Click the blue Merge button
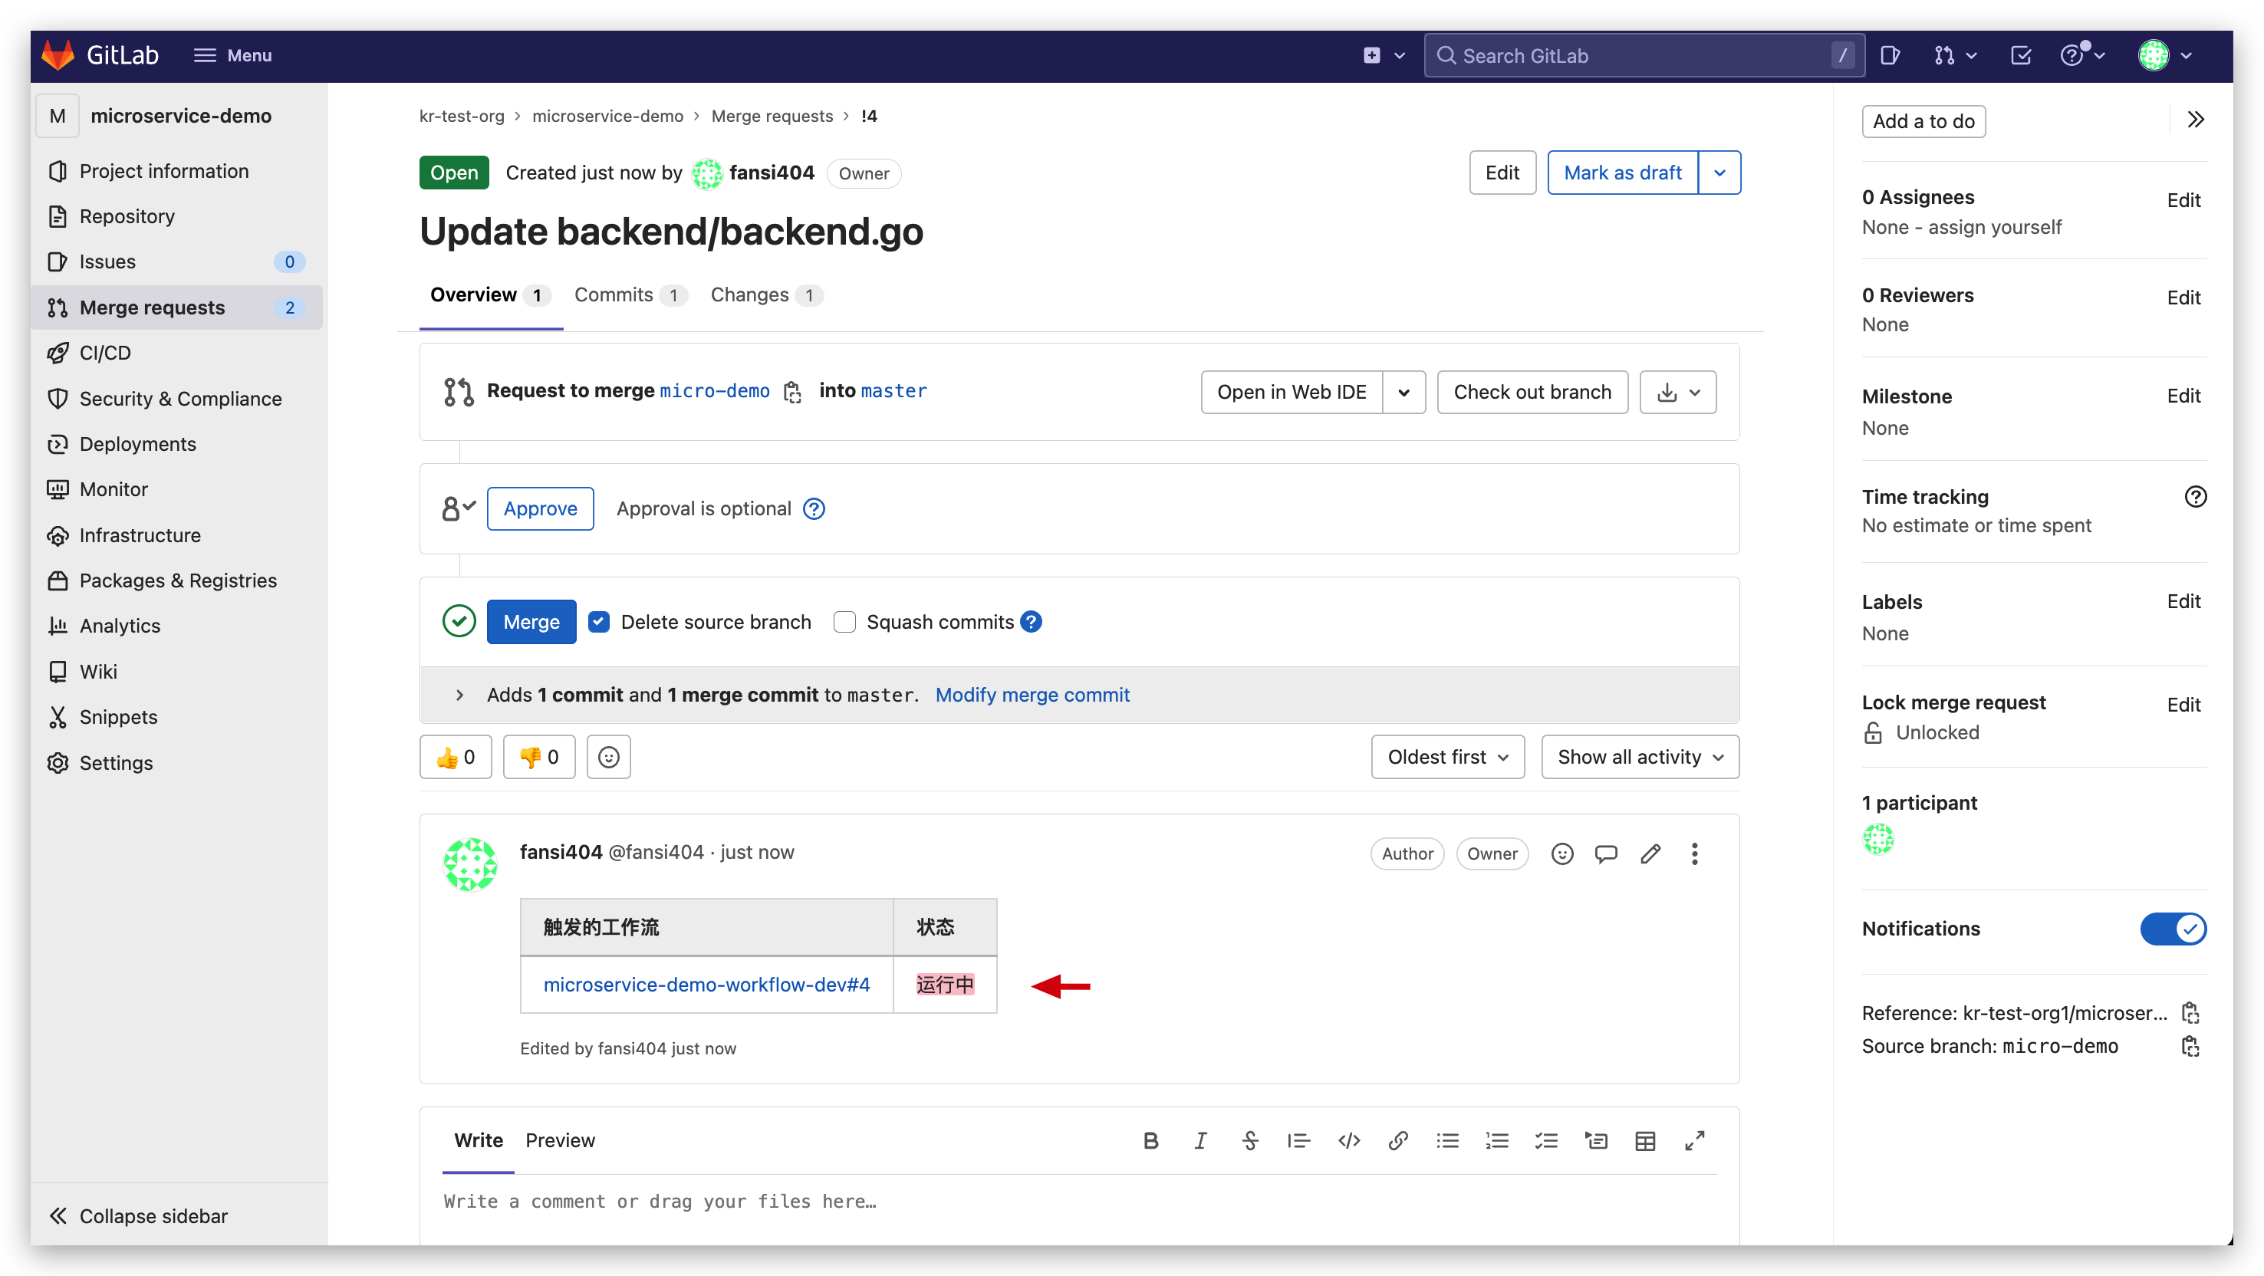2264x1276 pixels. (531, 622)
